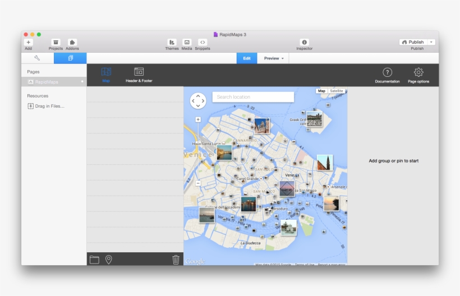460x296 pixels.
Task: Open the Preview dropdown
Action: tap(273, 58)
